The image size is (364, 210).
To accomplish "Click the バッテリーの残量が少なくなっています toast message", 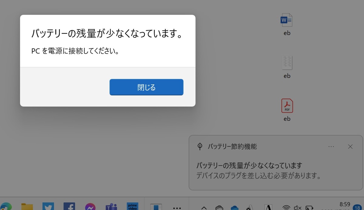I will click(x=249, y=166).
